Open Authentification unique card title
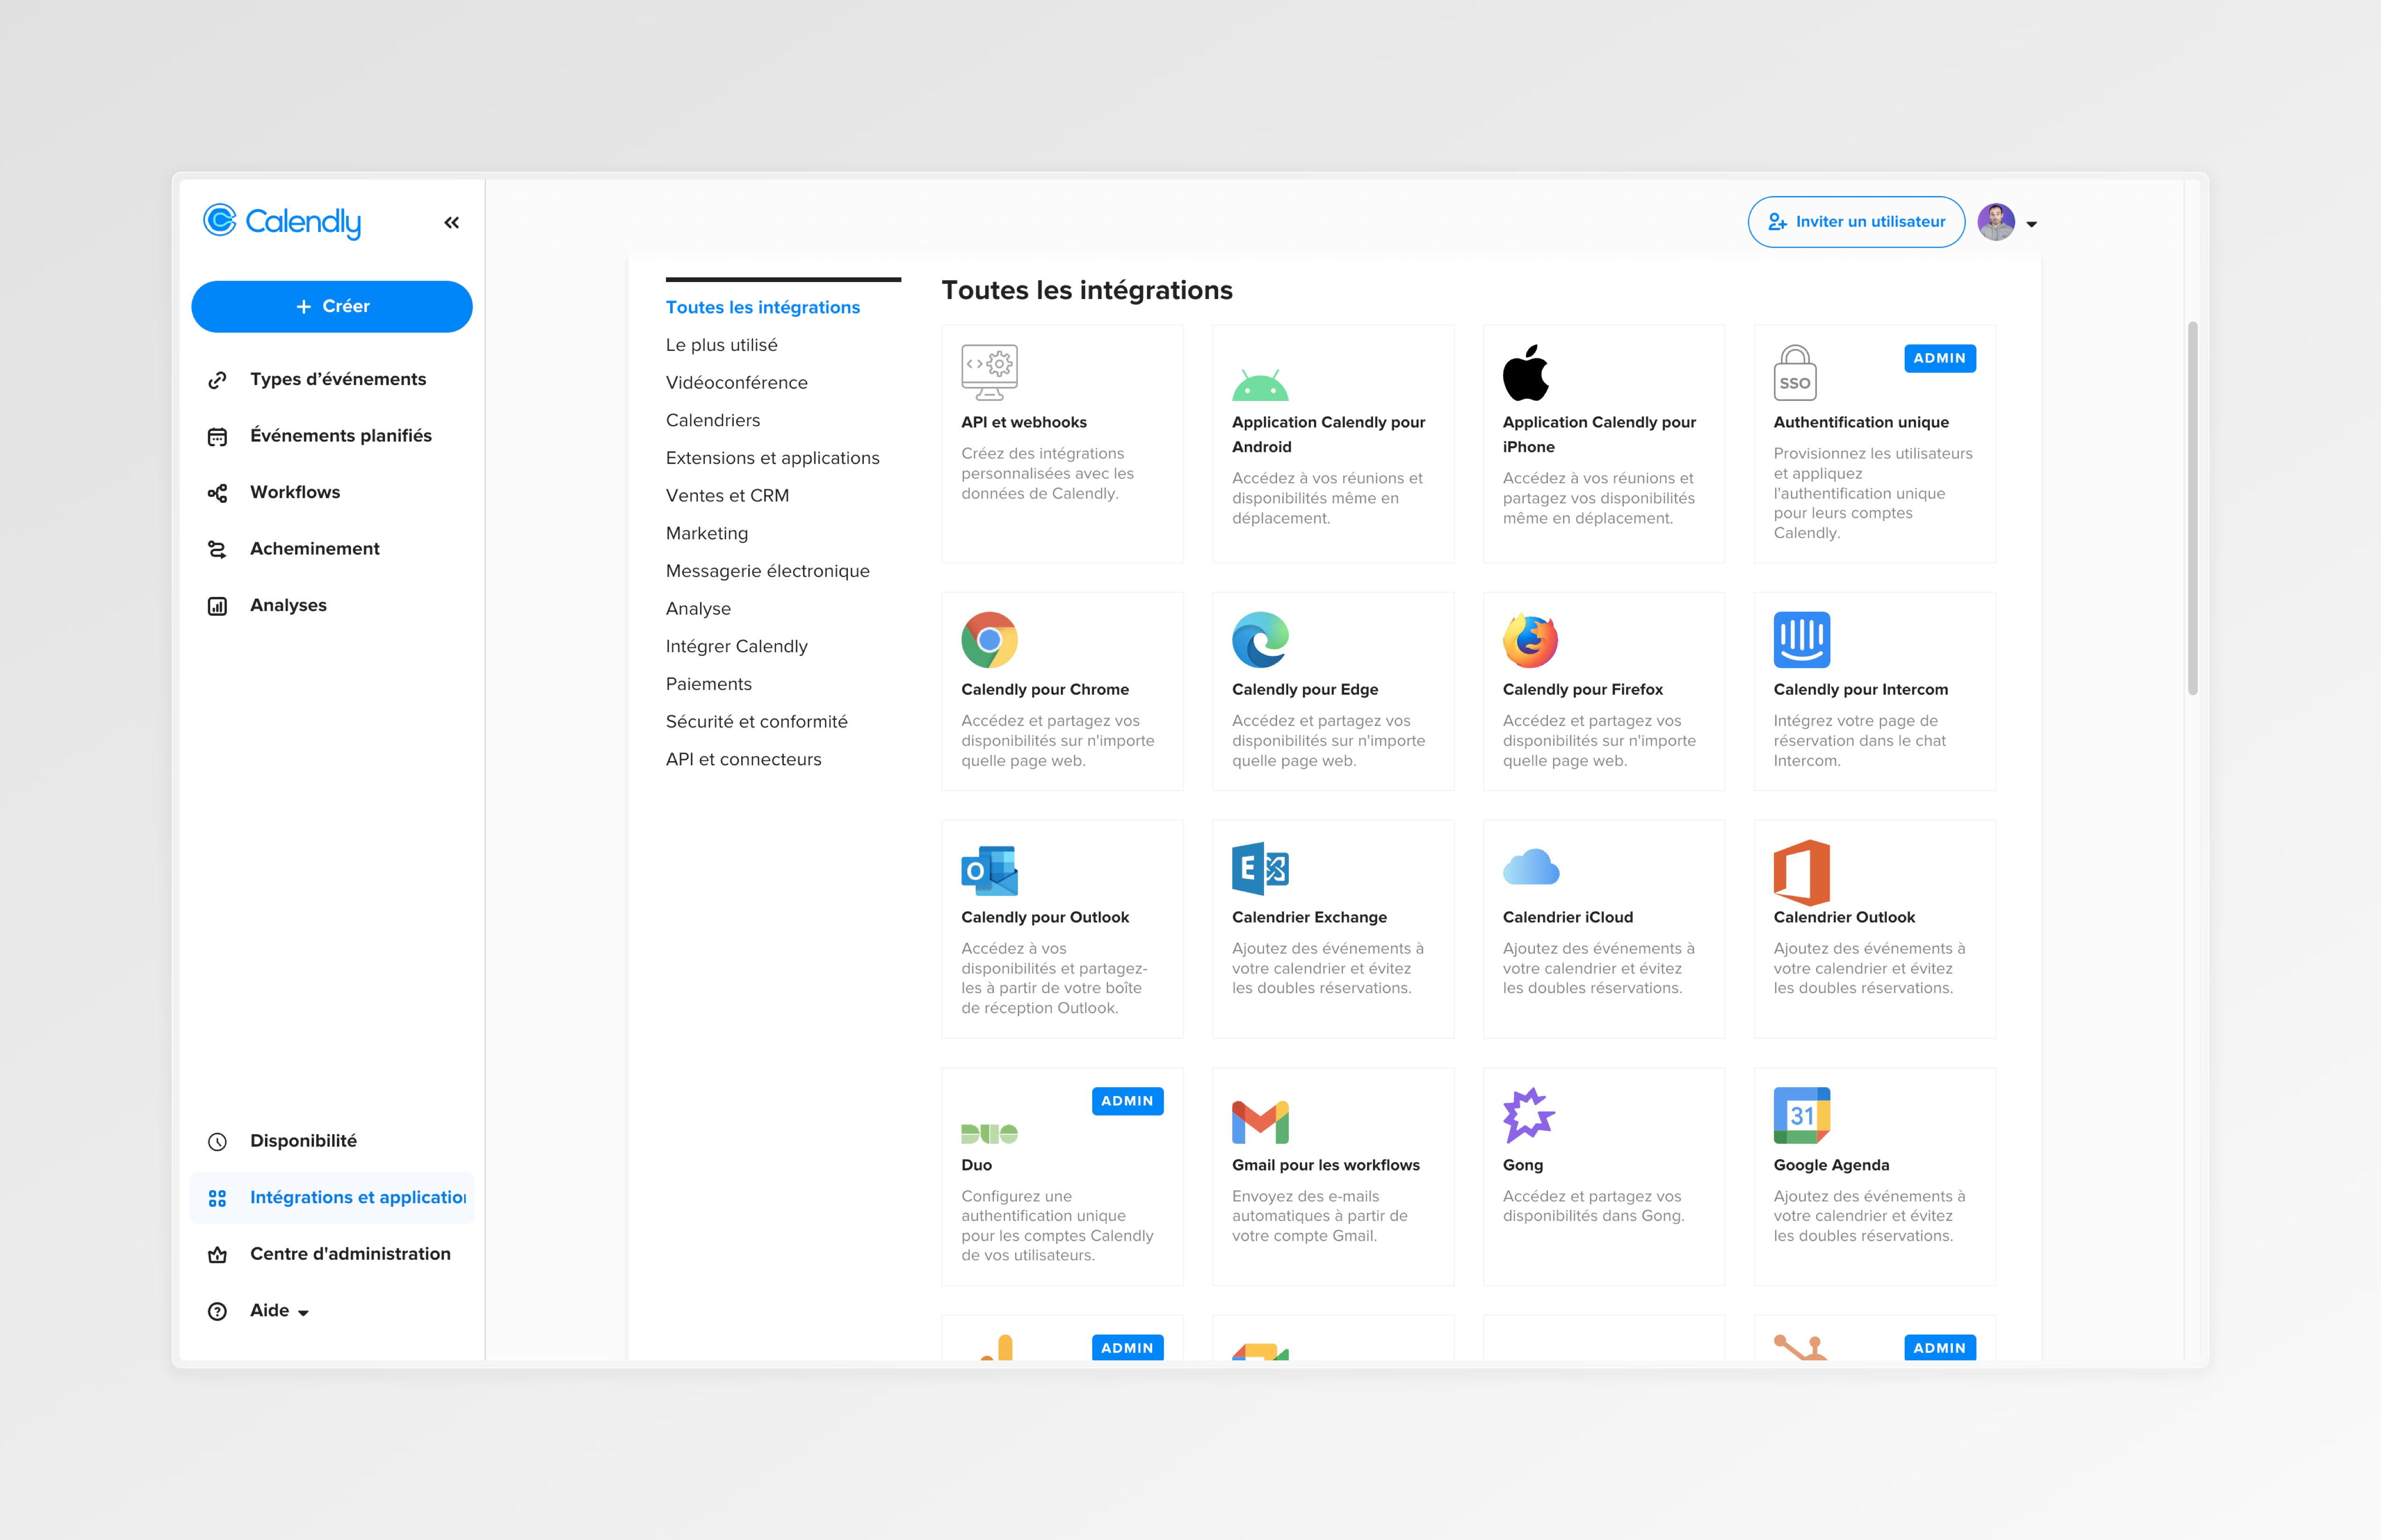The image size is (2381, 1540). click(x=1860, y=422)
